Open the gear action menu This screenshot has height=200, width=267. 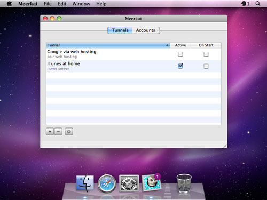(x=69, y=132)
